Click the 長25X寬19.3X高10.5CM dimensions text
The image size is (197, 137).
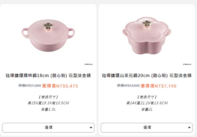point(48,103)
